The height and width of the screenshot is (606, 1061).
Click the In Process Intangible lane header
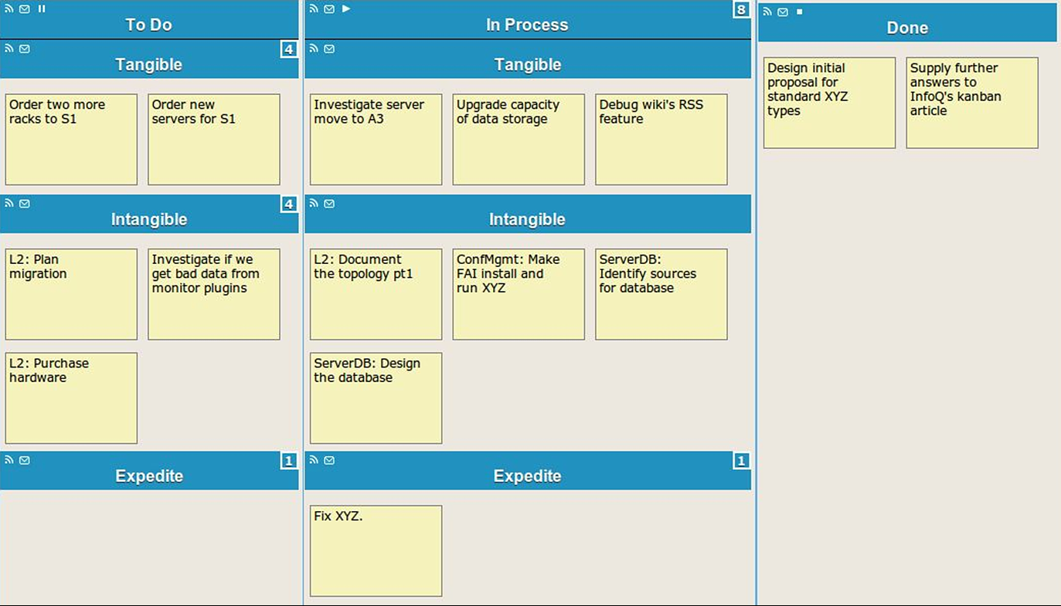pos(528,214)
